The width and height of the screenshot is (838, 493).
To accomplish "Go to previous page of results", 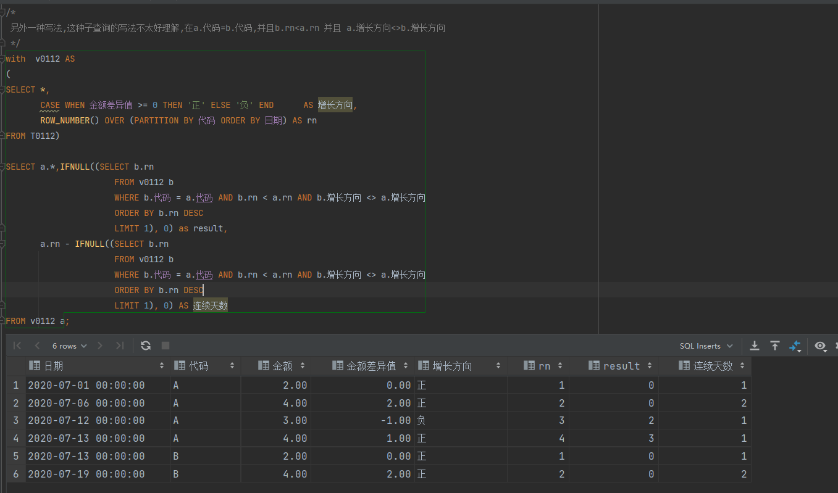I will [38, 346].
